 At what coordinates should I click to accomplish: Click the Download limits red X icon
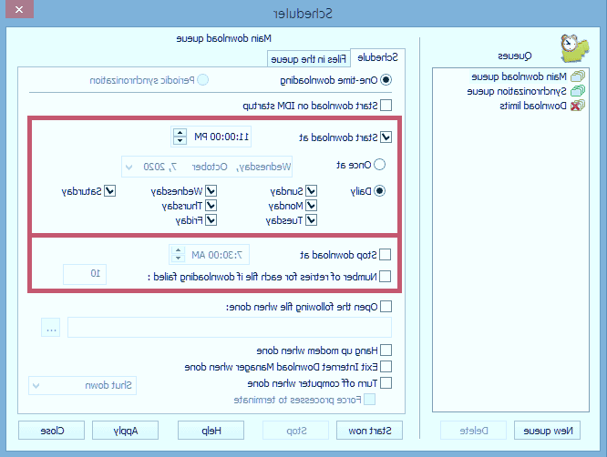tap(576, 106)
